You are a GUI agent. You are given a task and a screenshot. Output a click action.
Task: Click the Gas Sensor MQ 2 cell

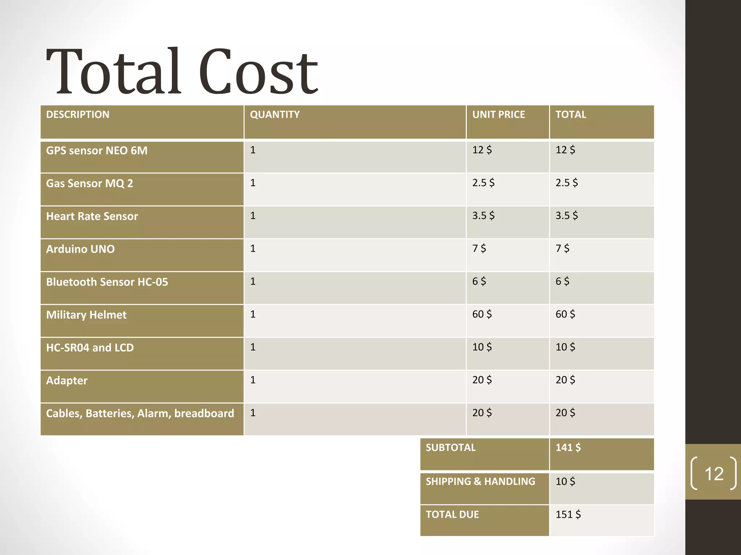tap(89, 184)
